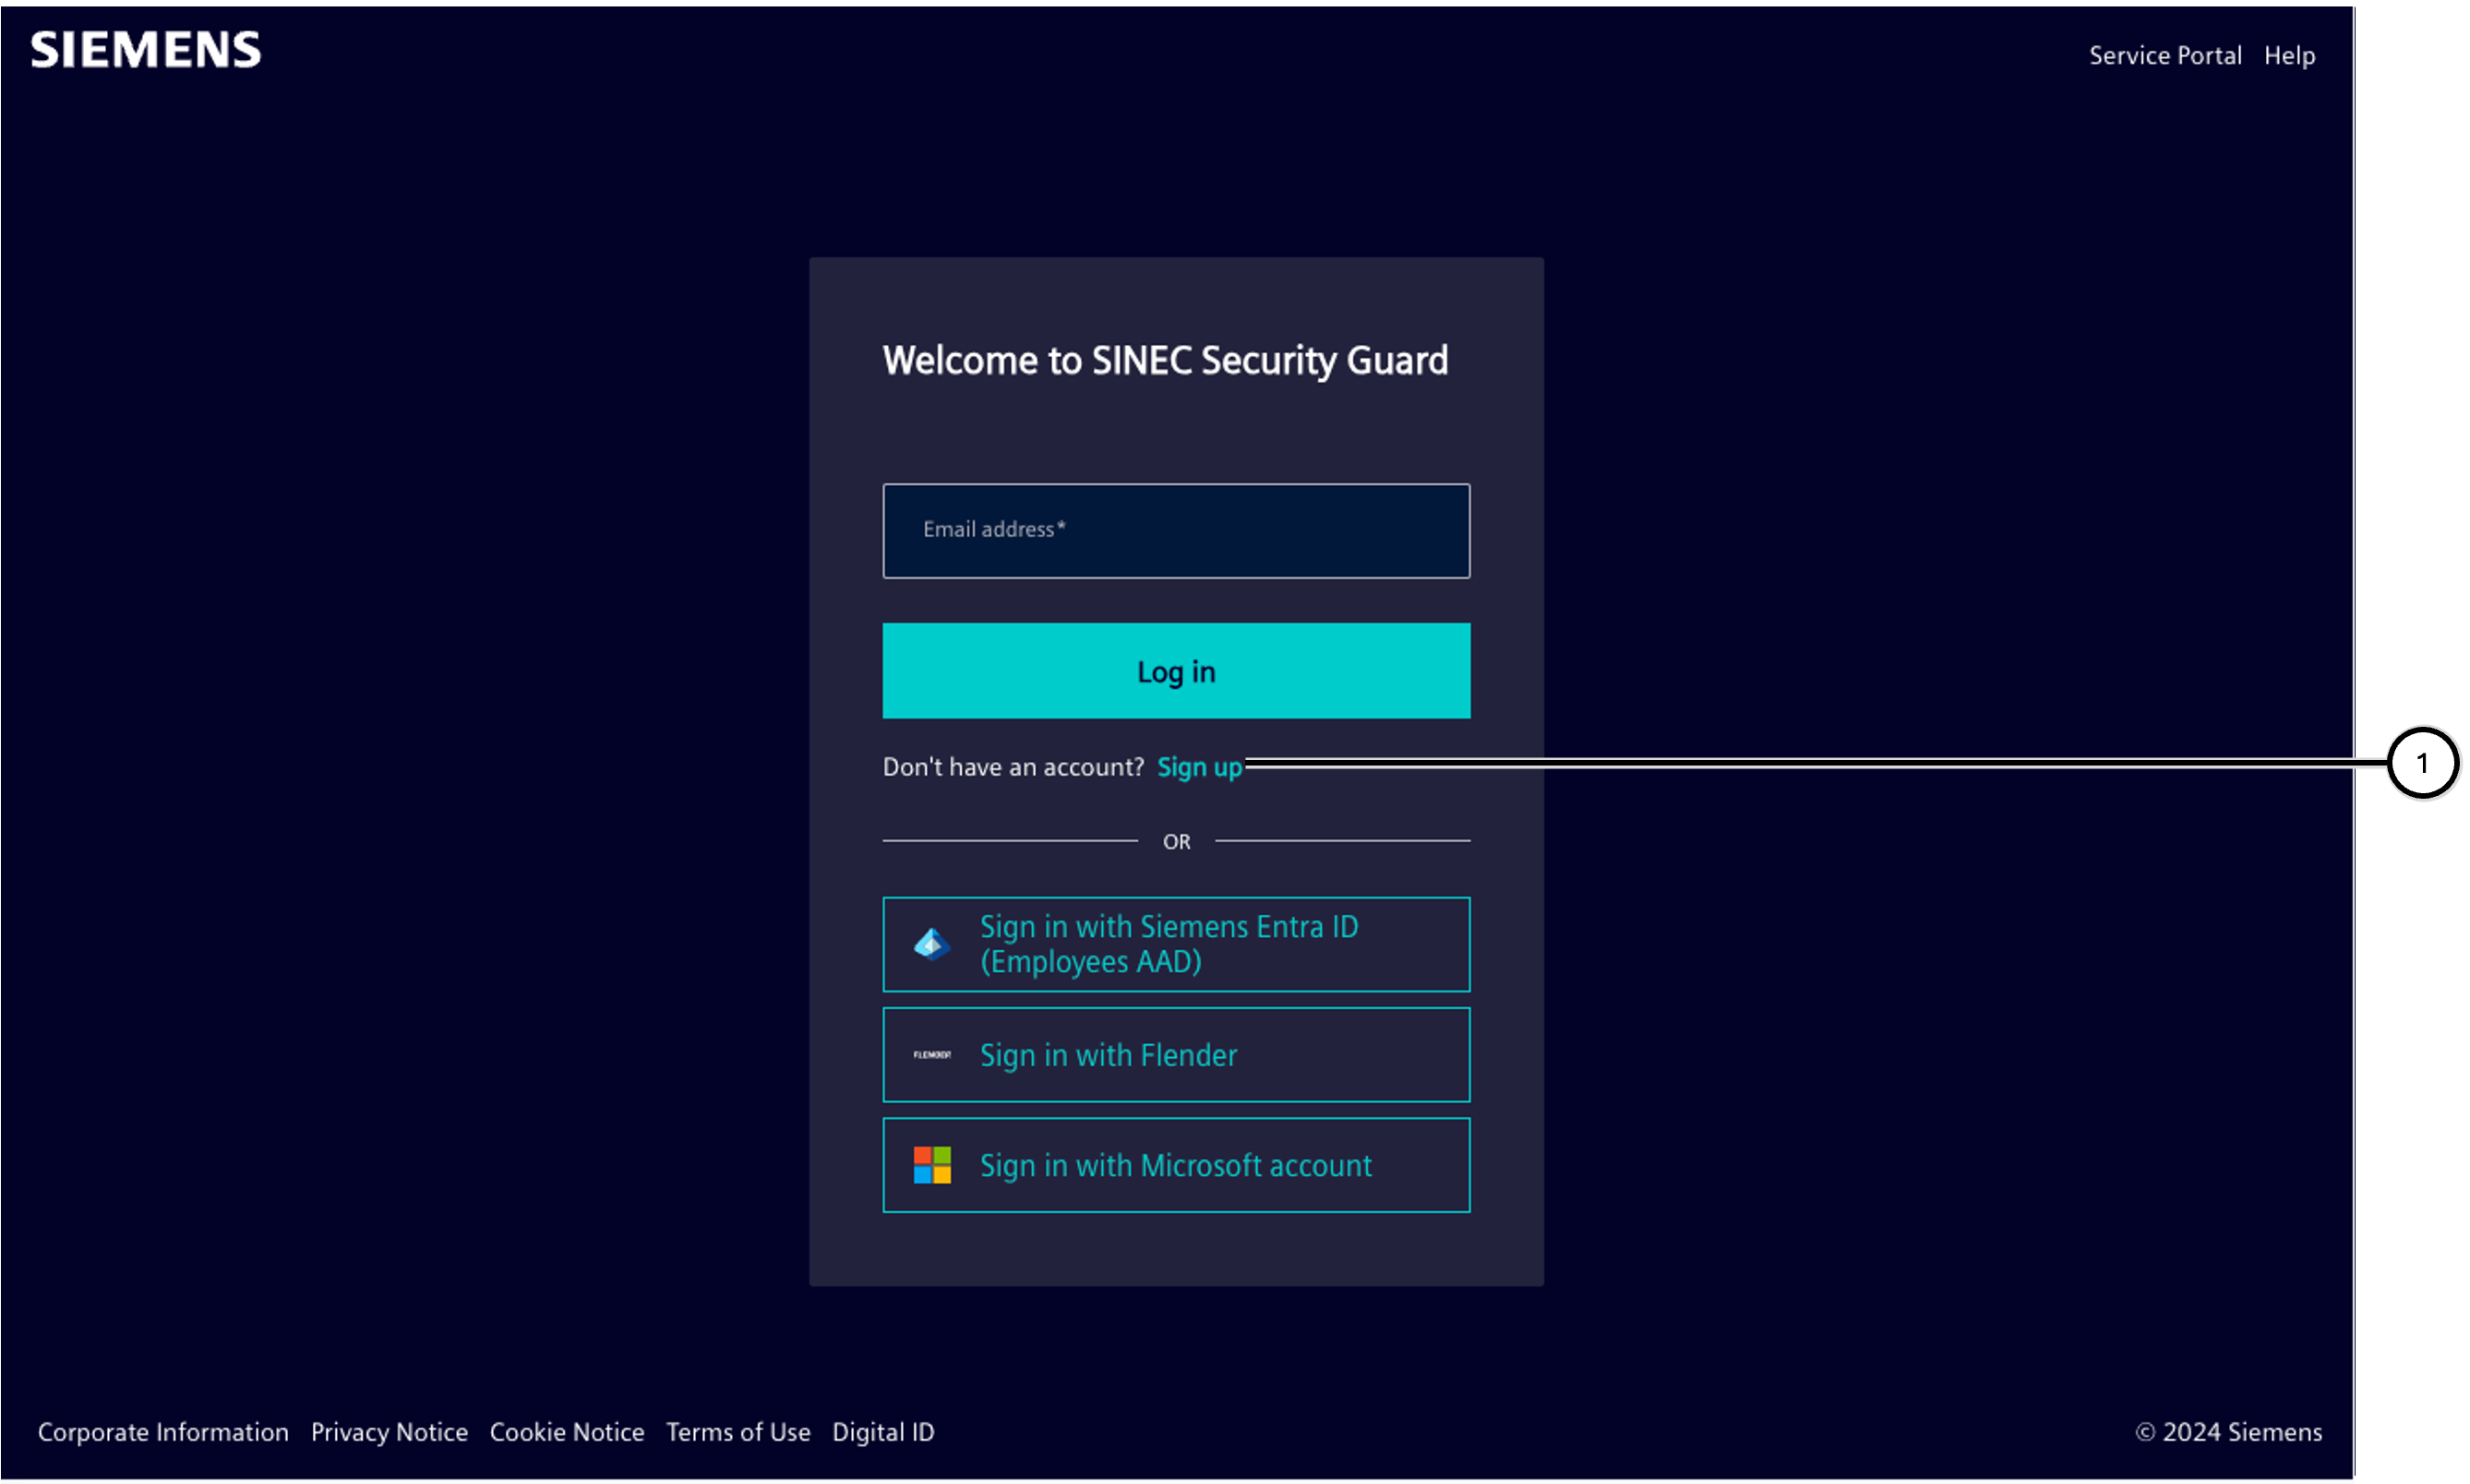Click the Microsoft colorful grid icon

click(931, 1165)
